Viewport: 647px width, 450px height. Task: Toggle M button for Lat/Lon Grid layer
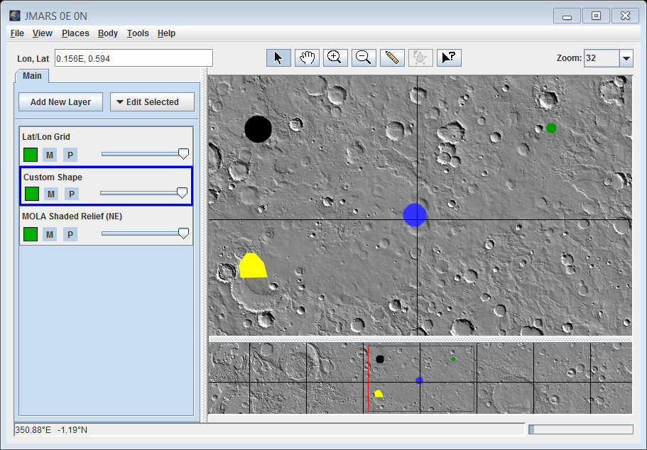[50, 155]
